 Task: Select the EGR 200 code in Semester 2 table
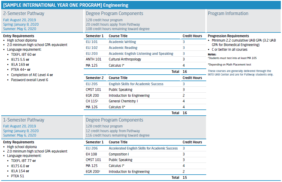pyautogui.click(x=92, y=96)
